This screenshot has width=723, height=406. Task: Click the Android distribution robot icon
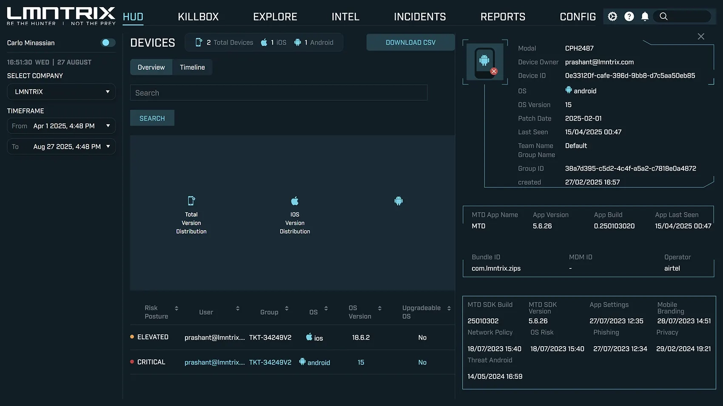coord(399,201)
